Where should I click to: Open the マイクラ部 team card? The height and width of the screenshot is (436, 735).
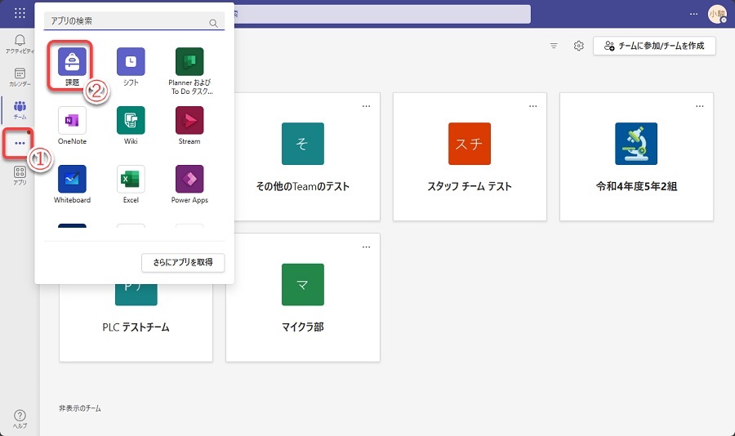tap(303, 297)
